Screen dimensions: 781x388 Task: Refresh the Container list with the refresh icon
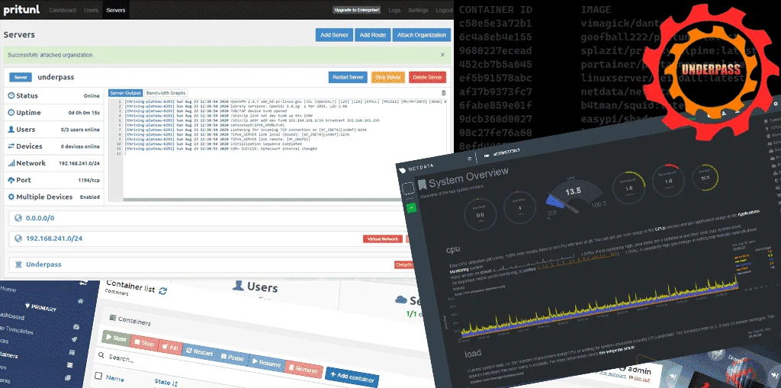click(x=162, y=291)
